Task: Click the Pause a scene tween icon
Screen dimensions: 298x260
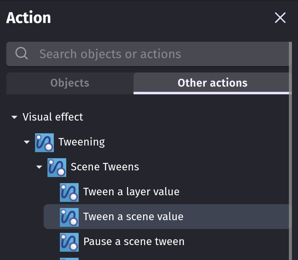Action: click(69, 242)
